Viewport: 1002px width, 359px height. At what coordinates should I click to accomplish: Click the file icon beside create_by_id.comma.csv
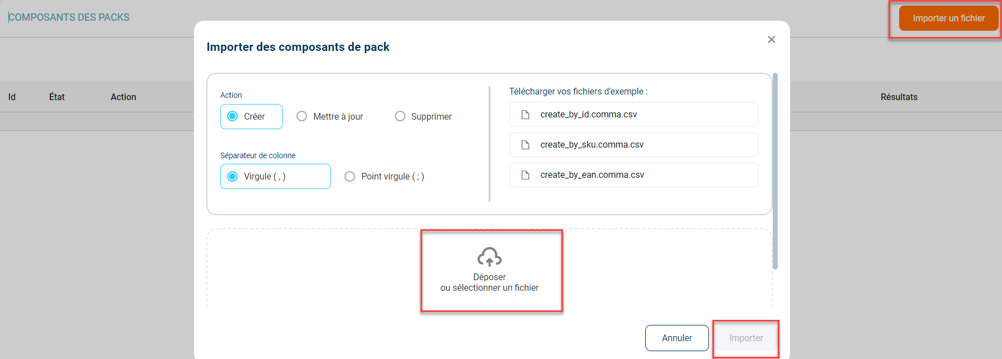coord(525,115)
